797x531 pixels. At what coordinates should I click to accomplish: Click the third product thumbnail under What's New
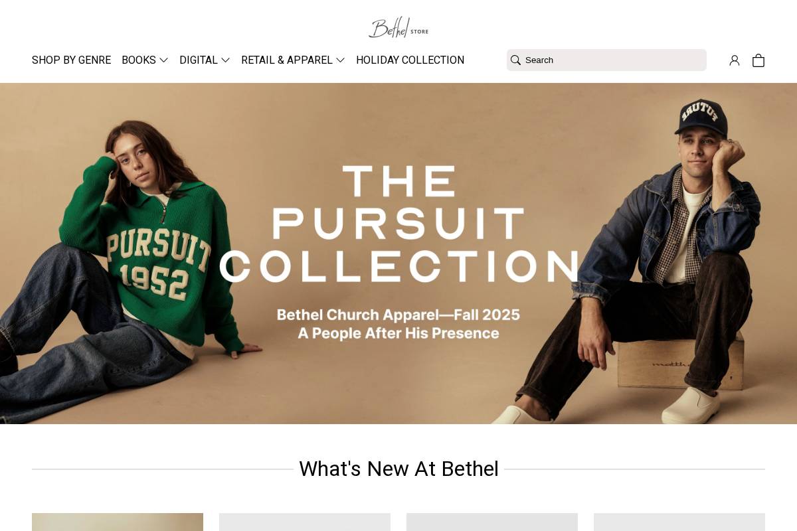pos(492,522)
